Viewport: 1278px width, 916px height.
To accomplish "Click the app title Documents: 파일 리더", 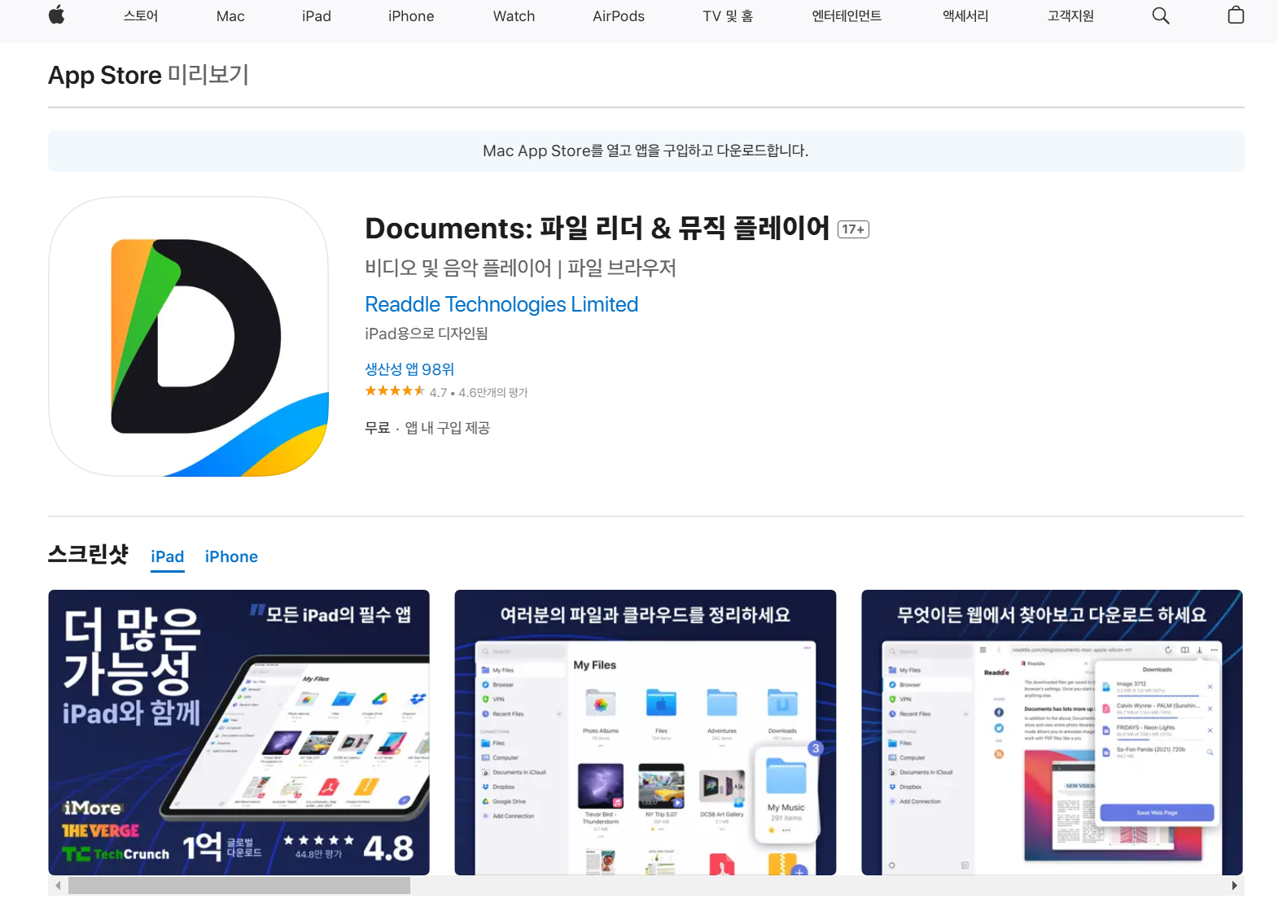I will [x=597, y=229].
